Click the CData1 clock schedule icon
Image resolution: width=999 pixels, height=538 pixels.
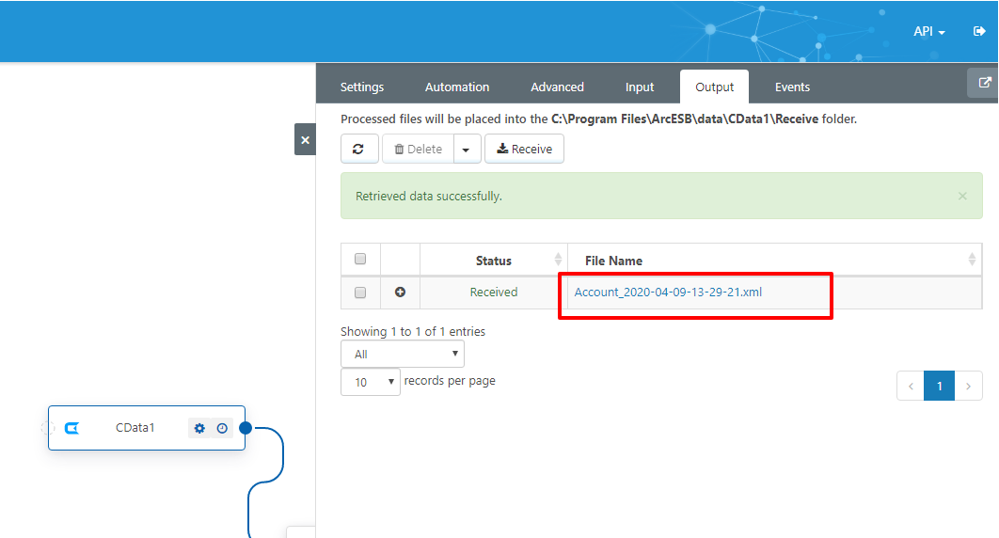222,428
